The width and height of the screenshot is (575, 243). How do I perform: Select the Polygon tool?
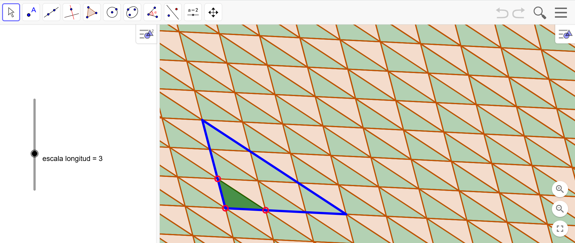(x=92, y=12)
